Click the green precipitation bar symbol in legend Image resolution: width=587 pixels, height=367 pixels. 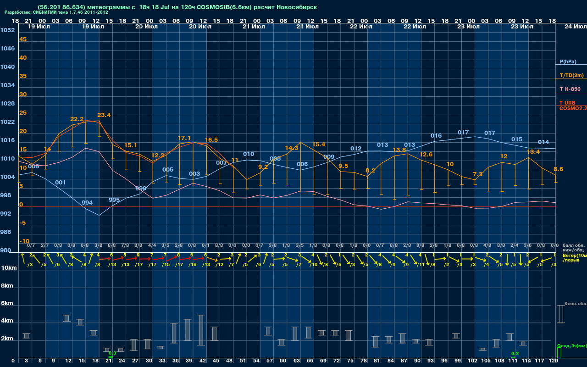point(559,353)
